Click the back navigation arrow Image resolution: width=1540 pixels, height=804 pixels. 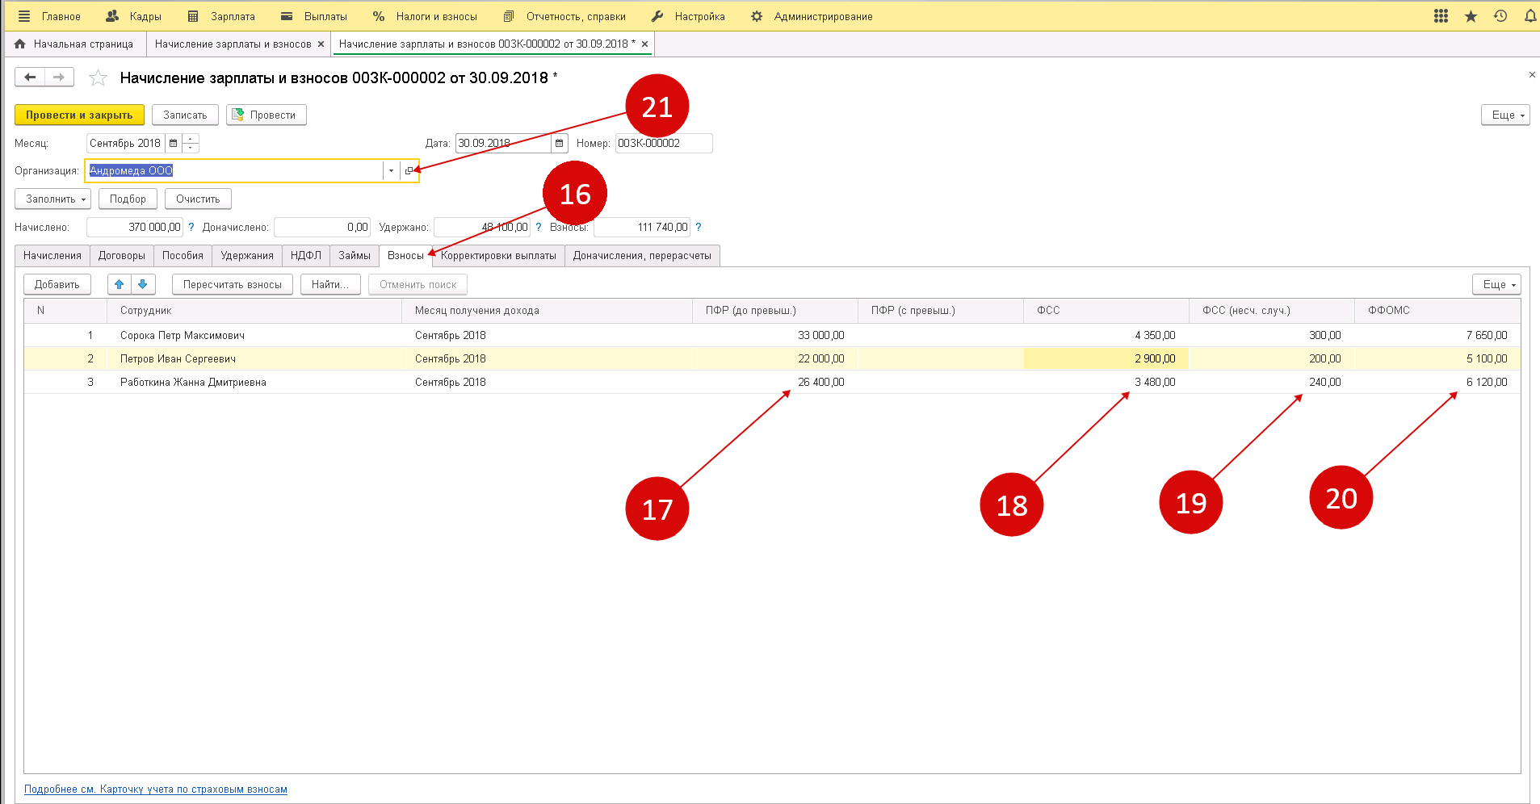[30, 77]
